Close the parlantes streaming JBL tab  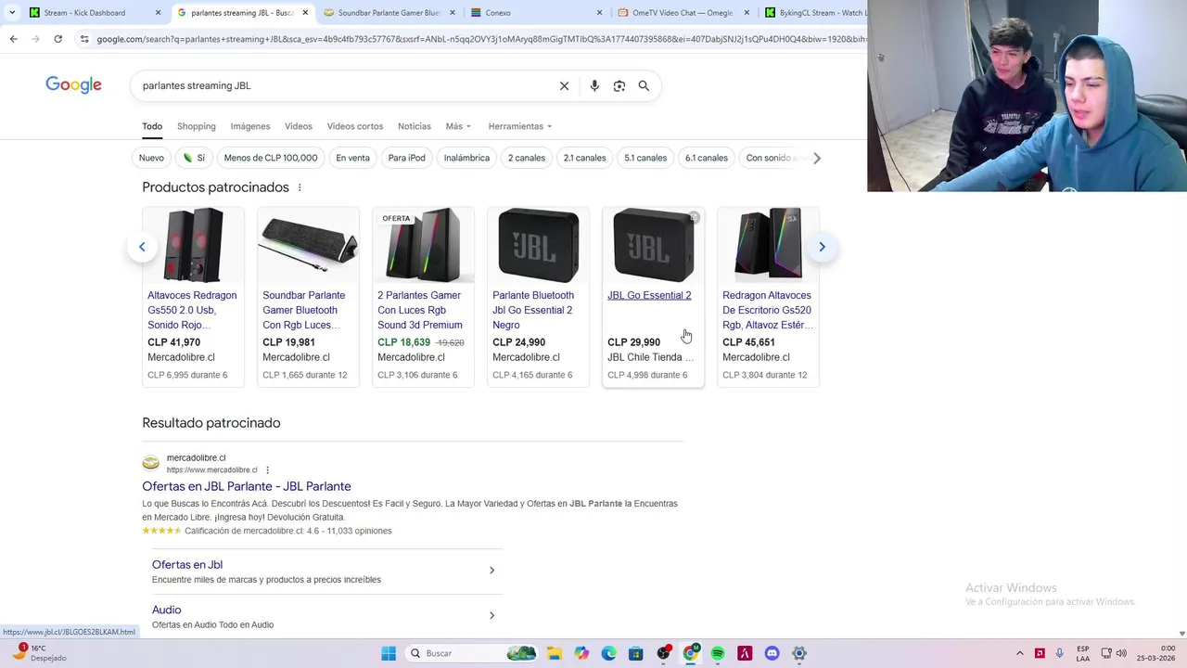tap(305, 13)
